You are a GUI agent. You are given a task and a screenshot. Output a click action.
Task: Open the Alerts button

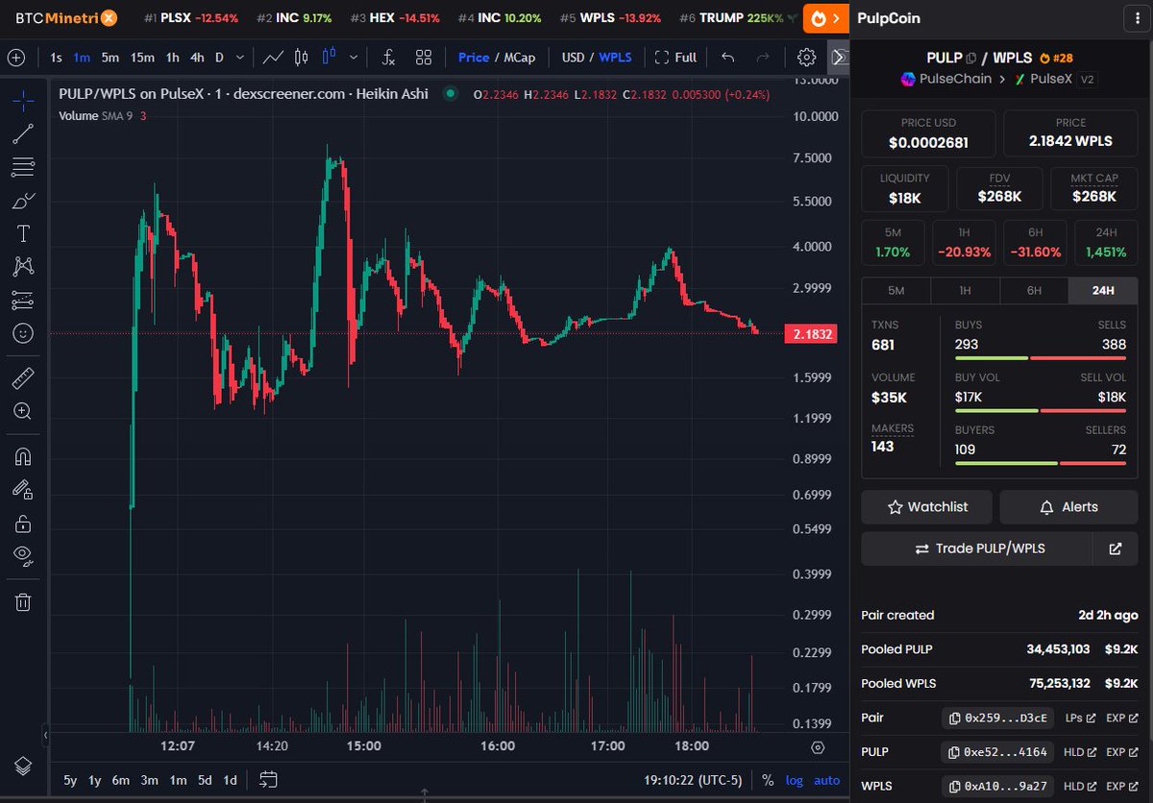(x=1068, y=506)
